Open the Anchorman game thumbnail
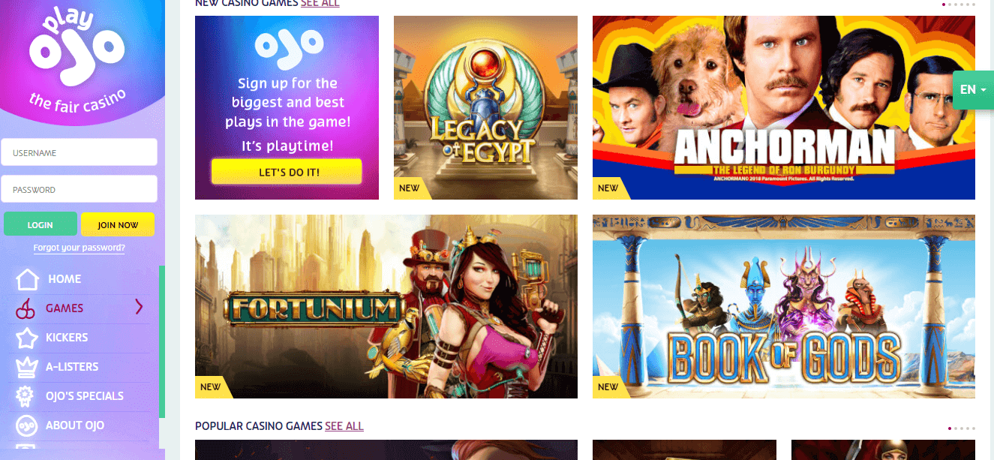The image size is (994, 460). (784, 107)
